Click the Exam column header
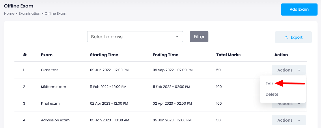The image size is (321, 128). point(47,55)
